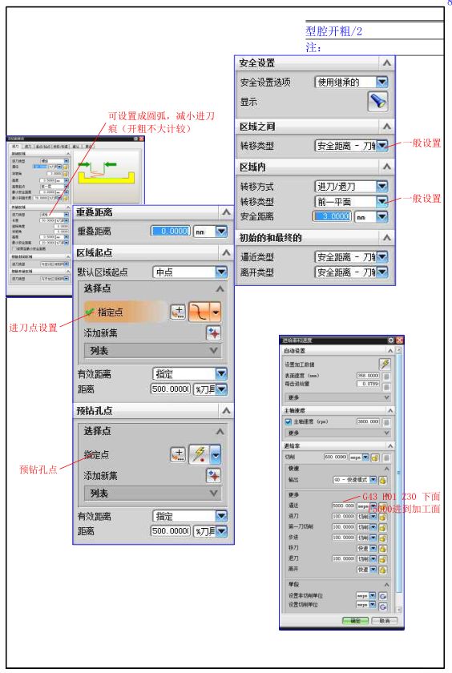Click the calculator icon beside 主轴速度 value
452x673 pixels.
click(x=386, y=422)
